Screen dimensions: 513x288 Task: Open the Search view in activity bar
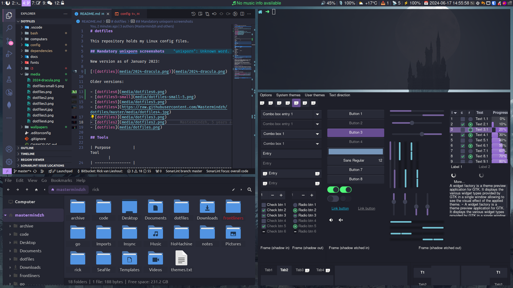coord(9,28)
